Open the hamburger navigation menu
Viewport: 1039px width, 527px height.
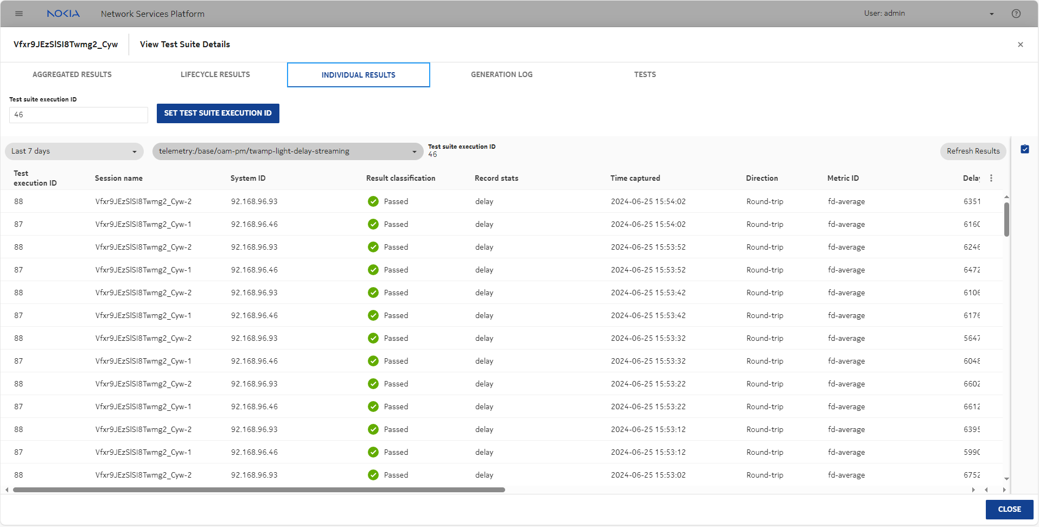[19, 14]
